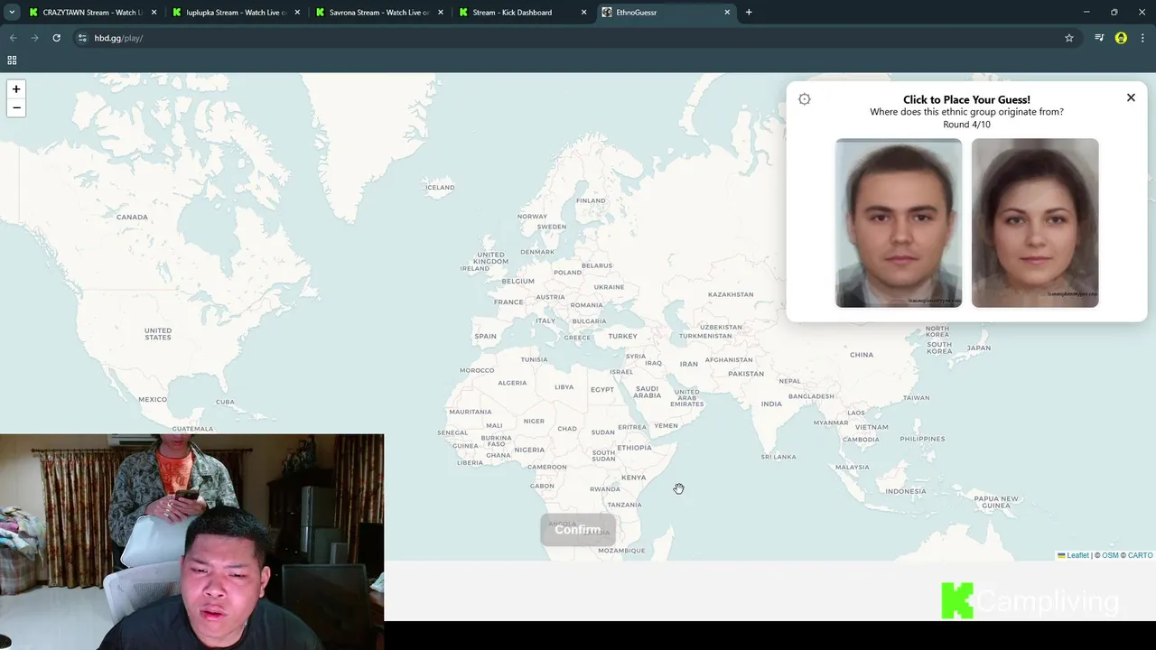Click the target icon in guess panel

click(x=805, y=99)
